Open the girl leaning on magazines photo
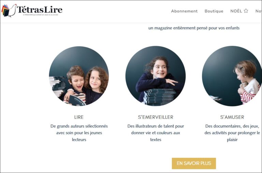The width and height of the screenshot is (262, 173). tap(156, 76)
